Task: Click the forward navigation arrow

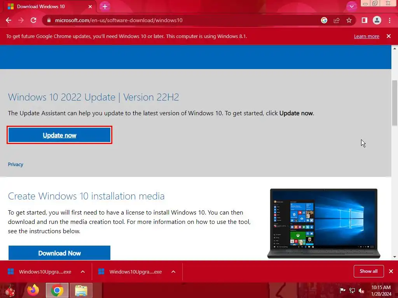Action: tap(21, 20)
